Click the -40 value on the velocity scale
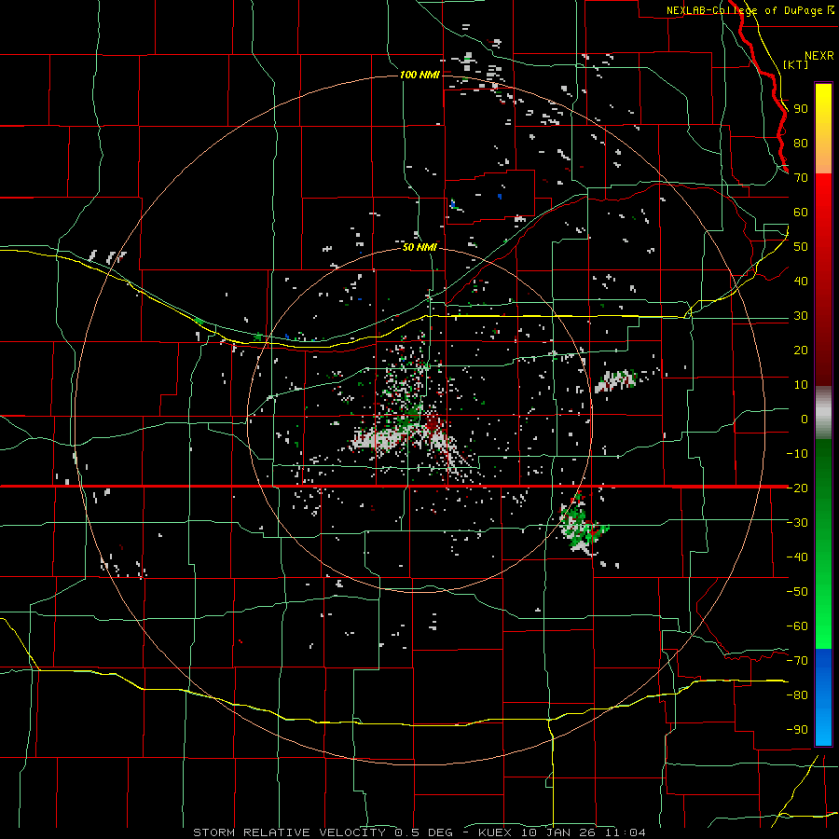The height and width of the screenshot is (839, 839). point(797,557)
